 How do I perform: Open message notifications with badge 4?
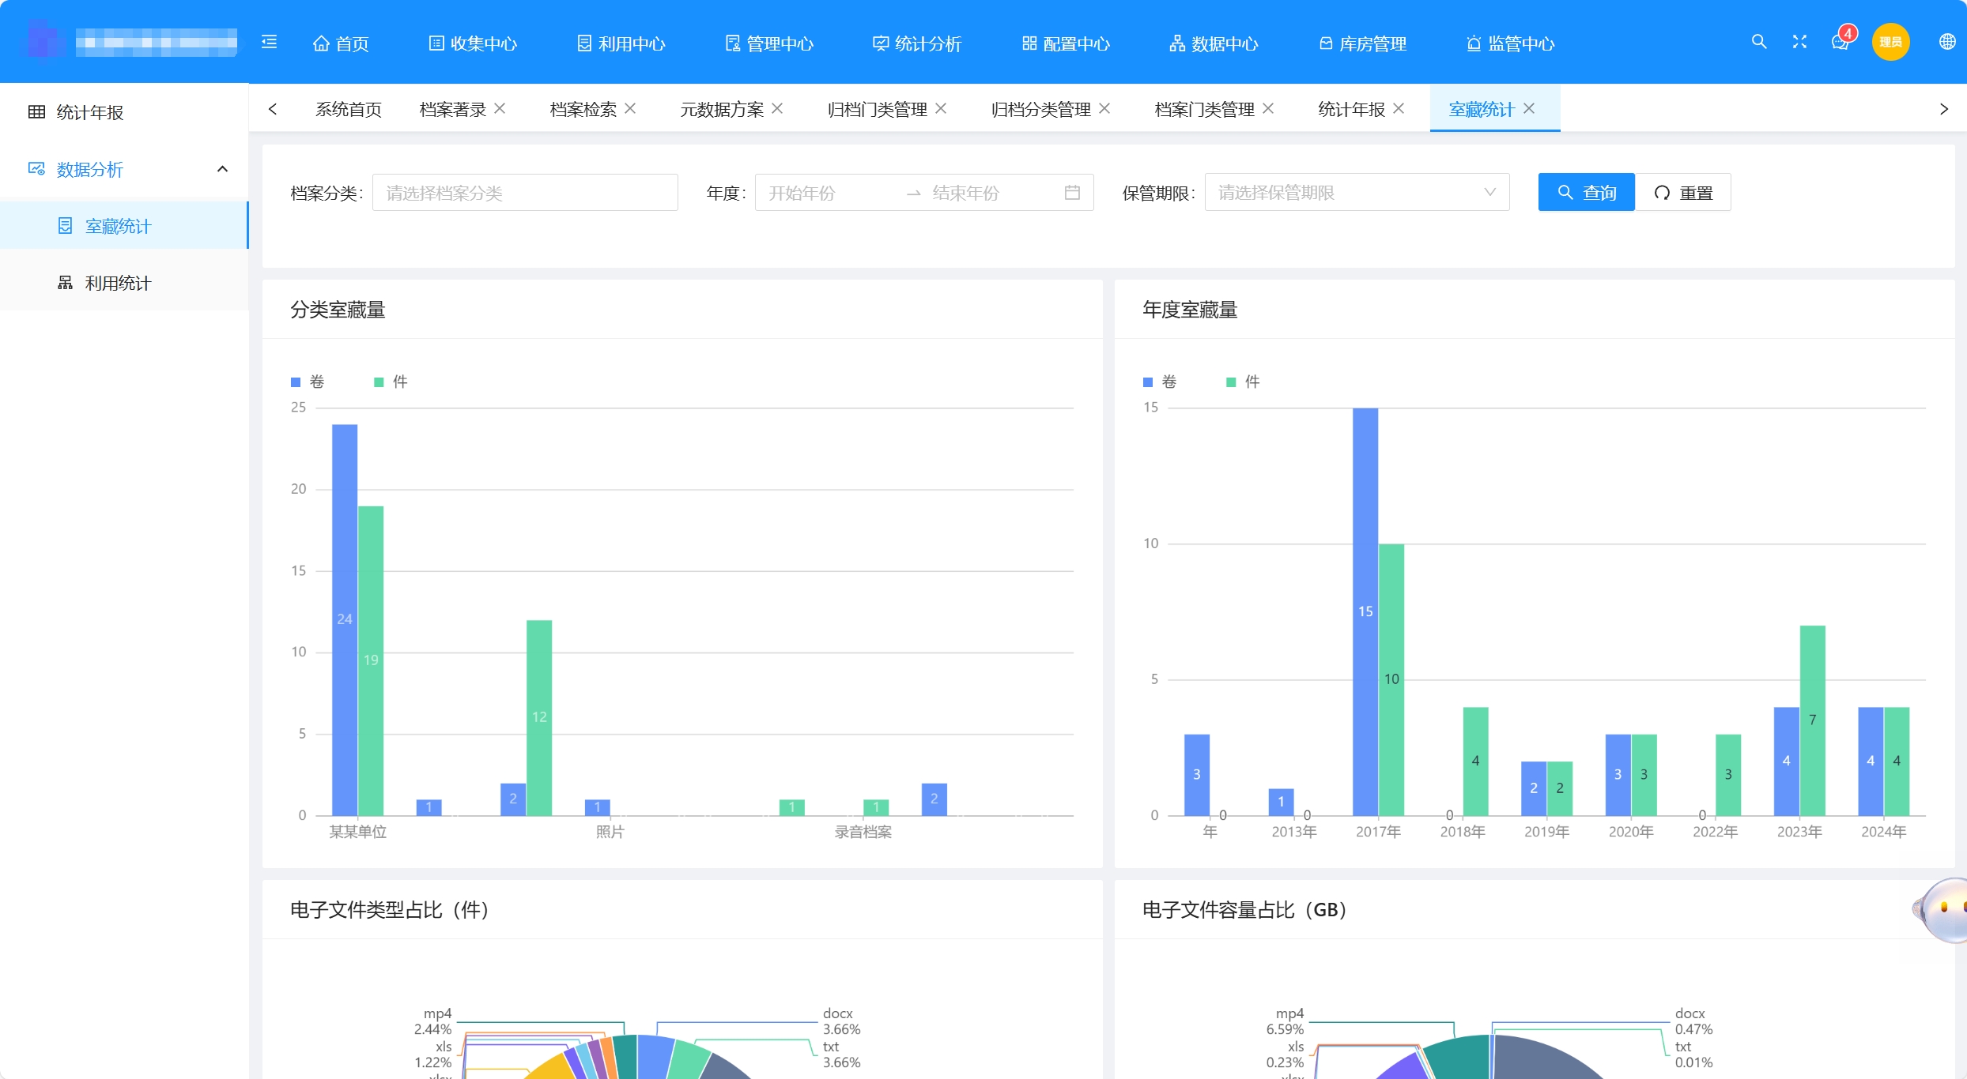[x=1841, y=41]
